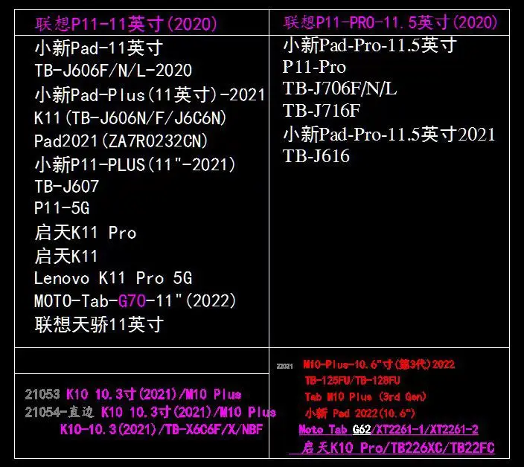The image size is (524, 467).
Task: Select 'Pad2021(ZA7R0232CN)' entry
Action: tap(121, 141)
